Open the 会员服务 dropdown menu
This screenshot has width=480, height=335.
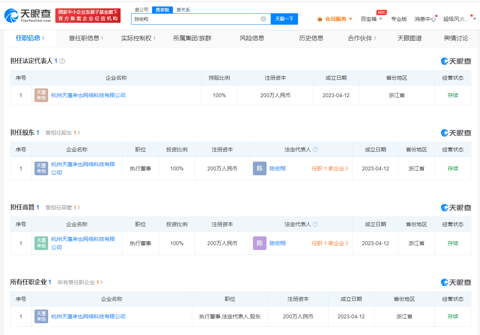click(x=335, y=19)
